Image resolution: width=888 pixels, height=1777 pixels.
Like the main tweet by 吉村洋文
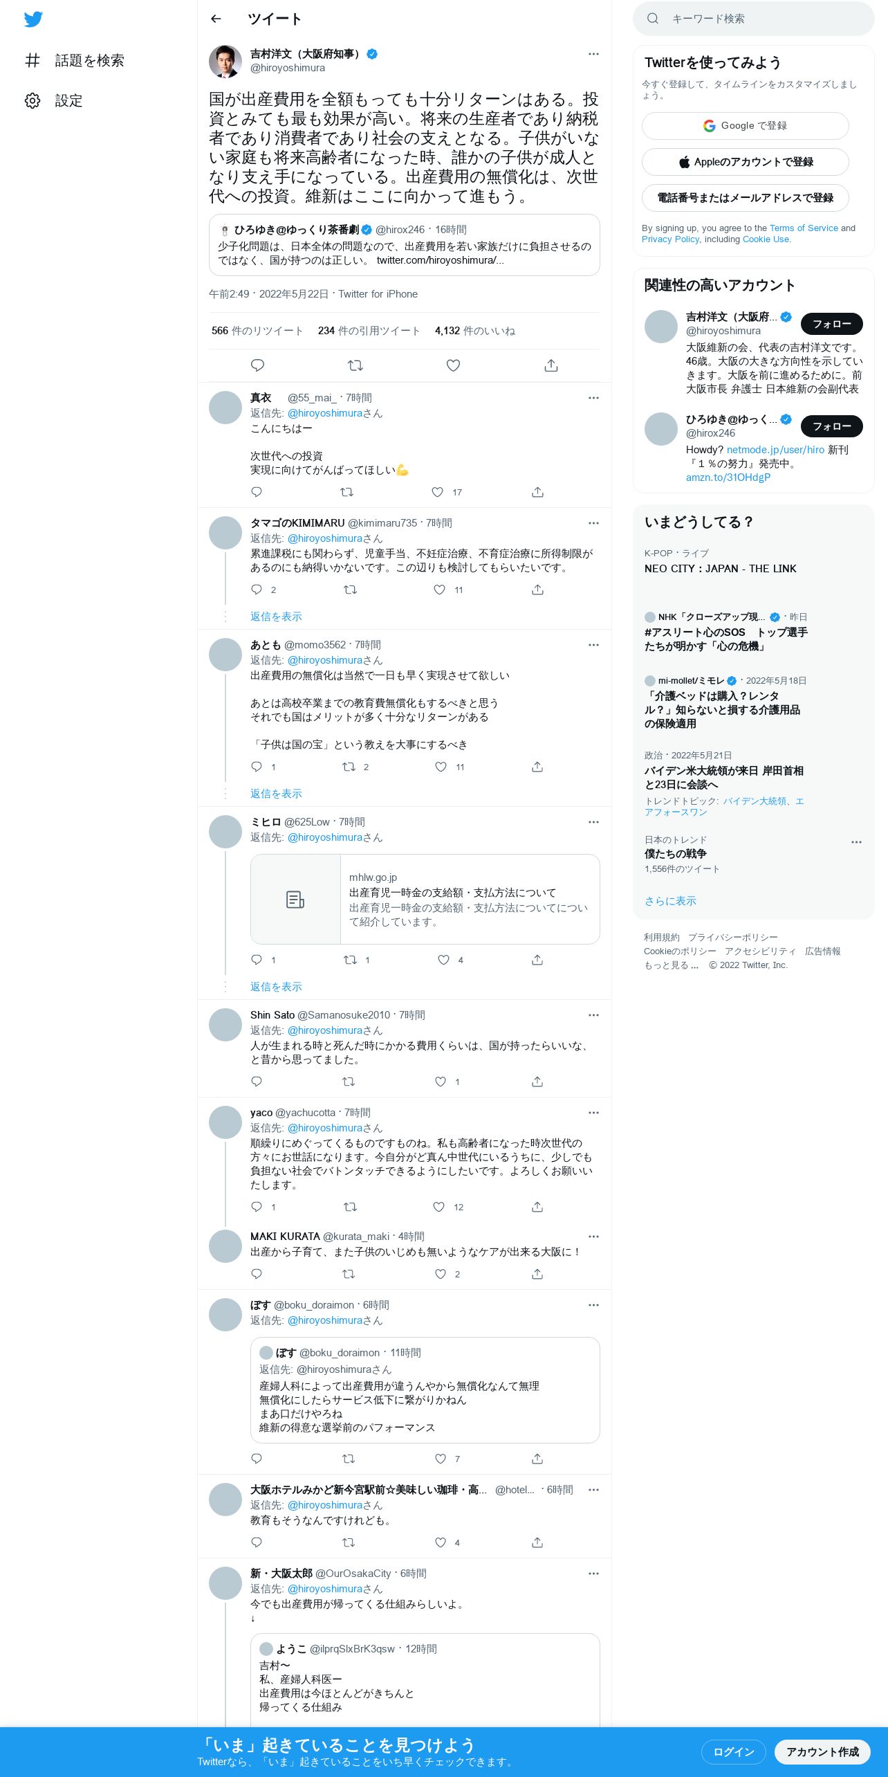click(453, 365)
